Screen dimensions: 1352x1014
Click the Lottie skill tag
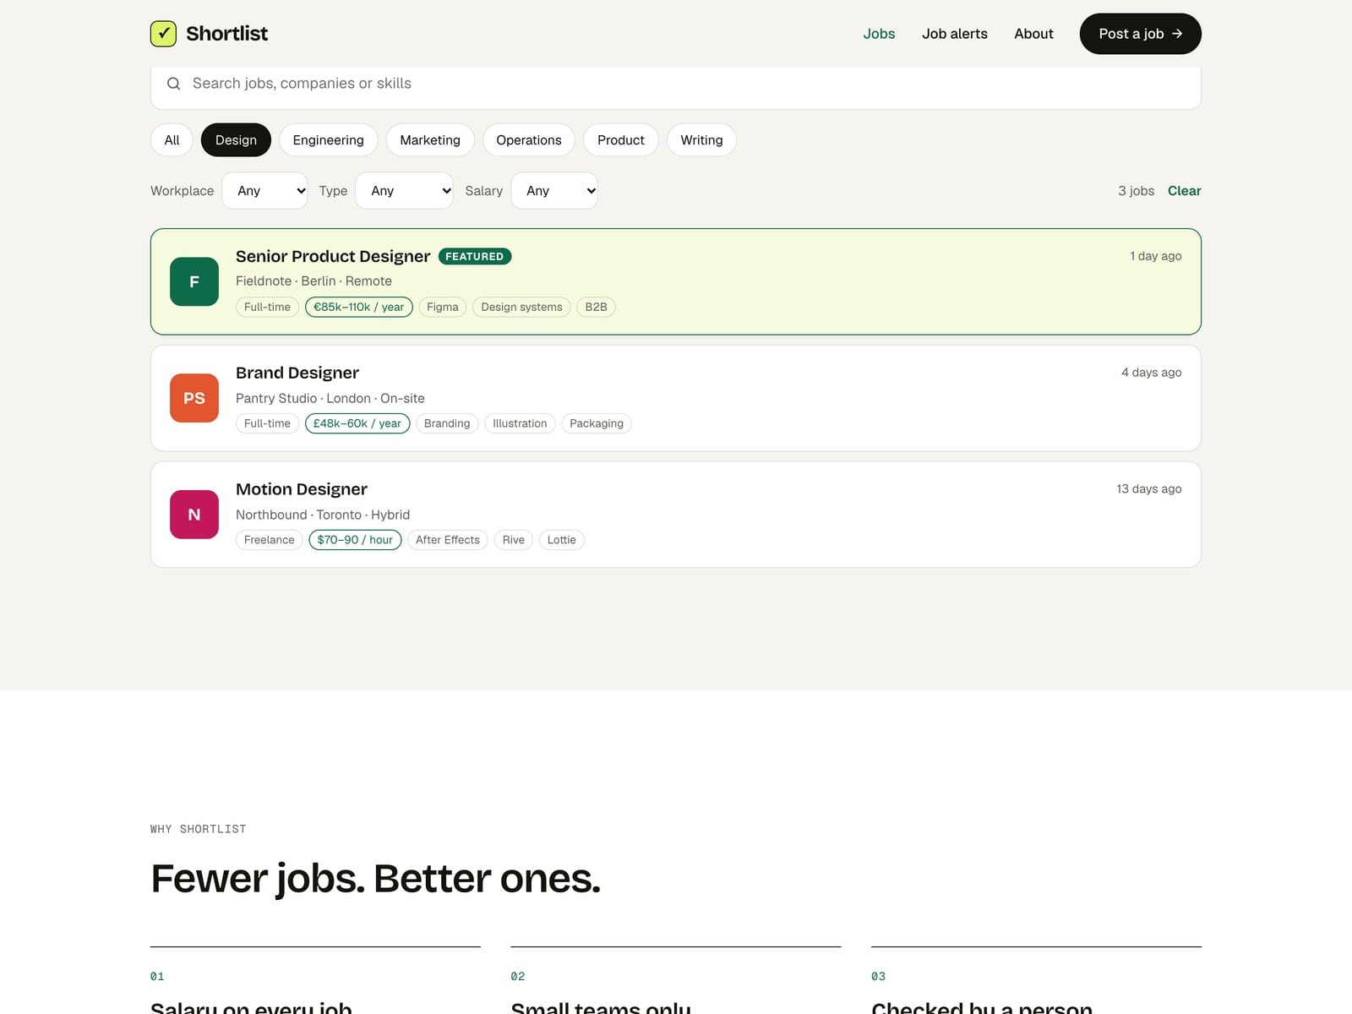pyautogui.click(x=562, y=540)
